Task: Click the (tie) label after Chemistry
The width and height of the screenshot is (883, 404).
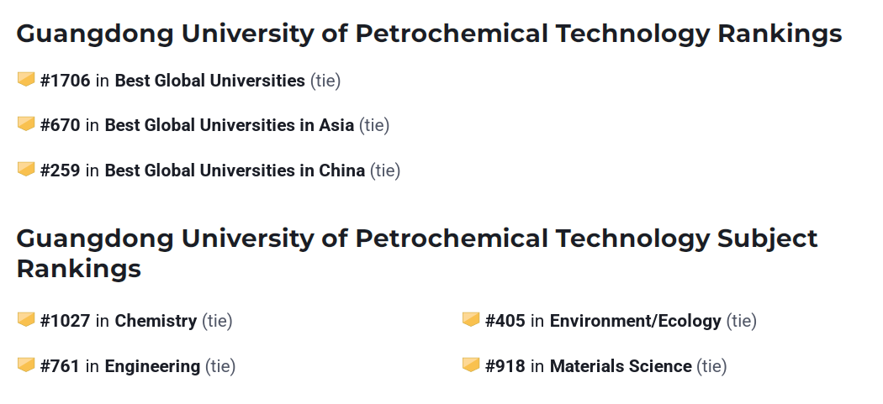Action: tap(217, 321)
